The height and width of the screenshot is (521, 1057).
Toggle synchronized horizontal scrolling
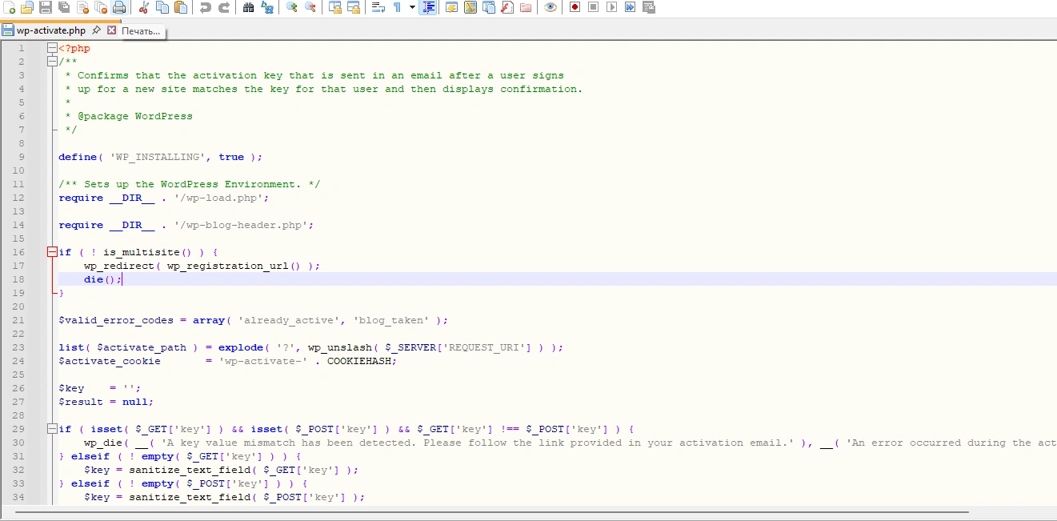click(x=353, y=7)
